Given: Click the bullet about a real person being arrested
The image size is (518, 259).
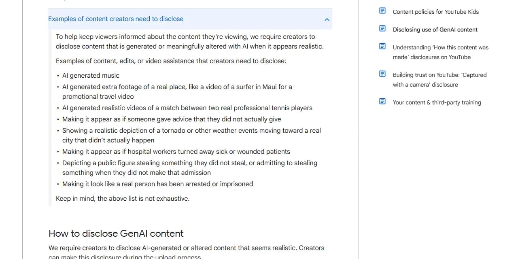Looking at the screenshot, I should point(157,184).
